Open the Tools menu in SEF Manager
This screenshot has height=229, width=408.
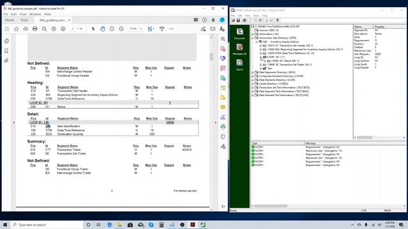click(256, 15)
